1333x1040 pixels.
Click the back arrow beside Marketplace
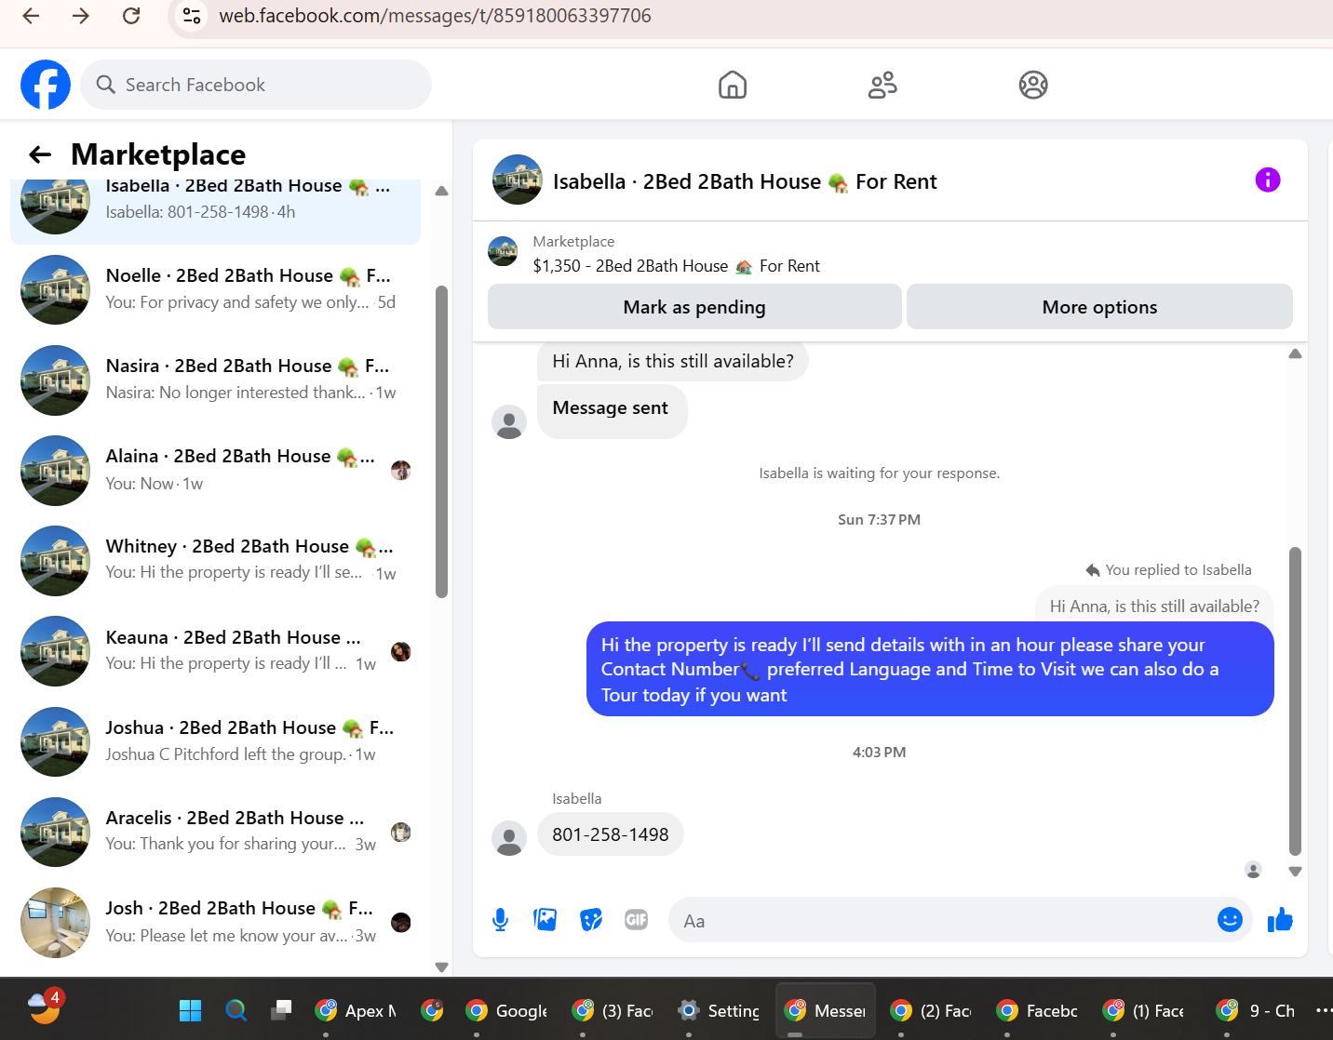tap(40, 154)
